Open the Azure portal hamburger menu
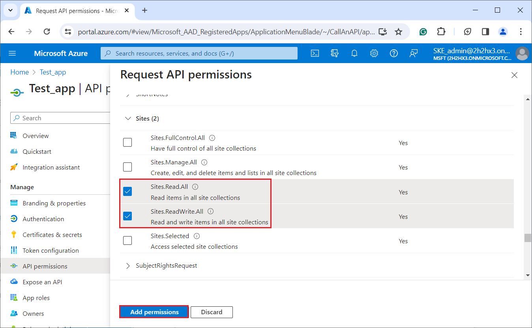532x328 pixels. click(x=12, y=54)
